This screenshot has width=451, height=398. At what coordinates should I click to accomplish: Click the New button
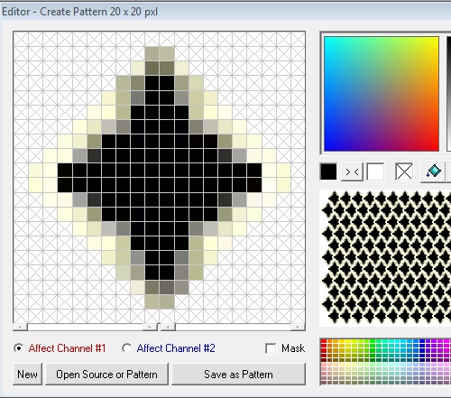coord(27,375)
